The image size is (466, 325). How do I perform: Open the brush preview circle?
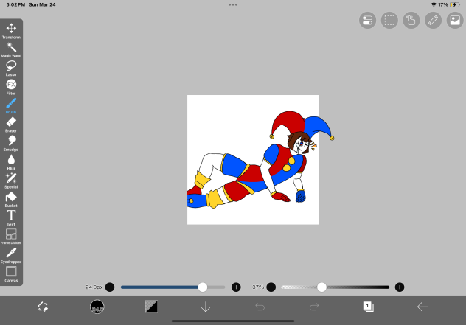click(x=97, y=307)
